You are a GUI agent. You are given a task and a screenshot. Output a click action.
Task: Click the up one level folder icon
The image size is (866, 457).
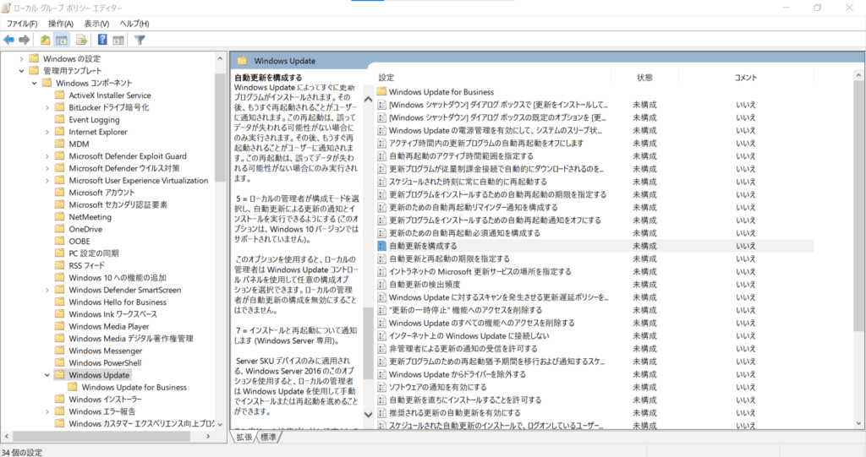click(46, 40)
